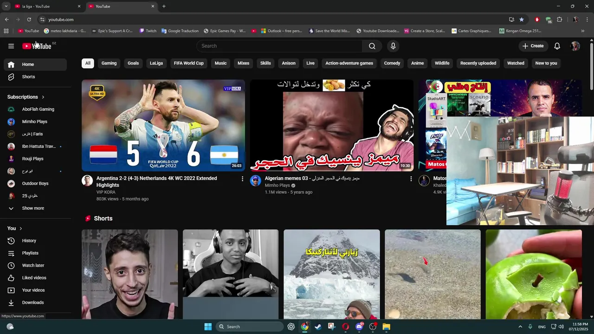Reload the page

29,19
